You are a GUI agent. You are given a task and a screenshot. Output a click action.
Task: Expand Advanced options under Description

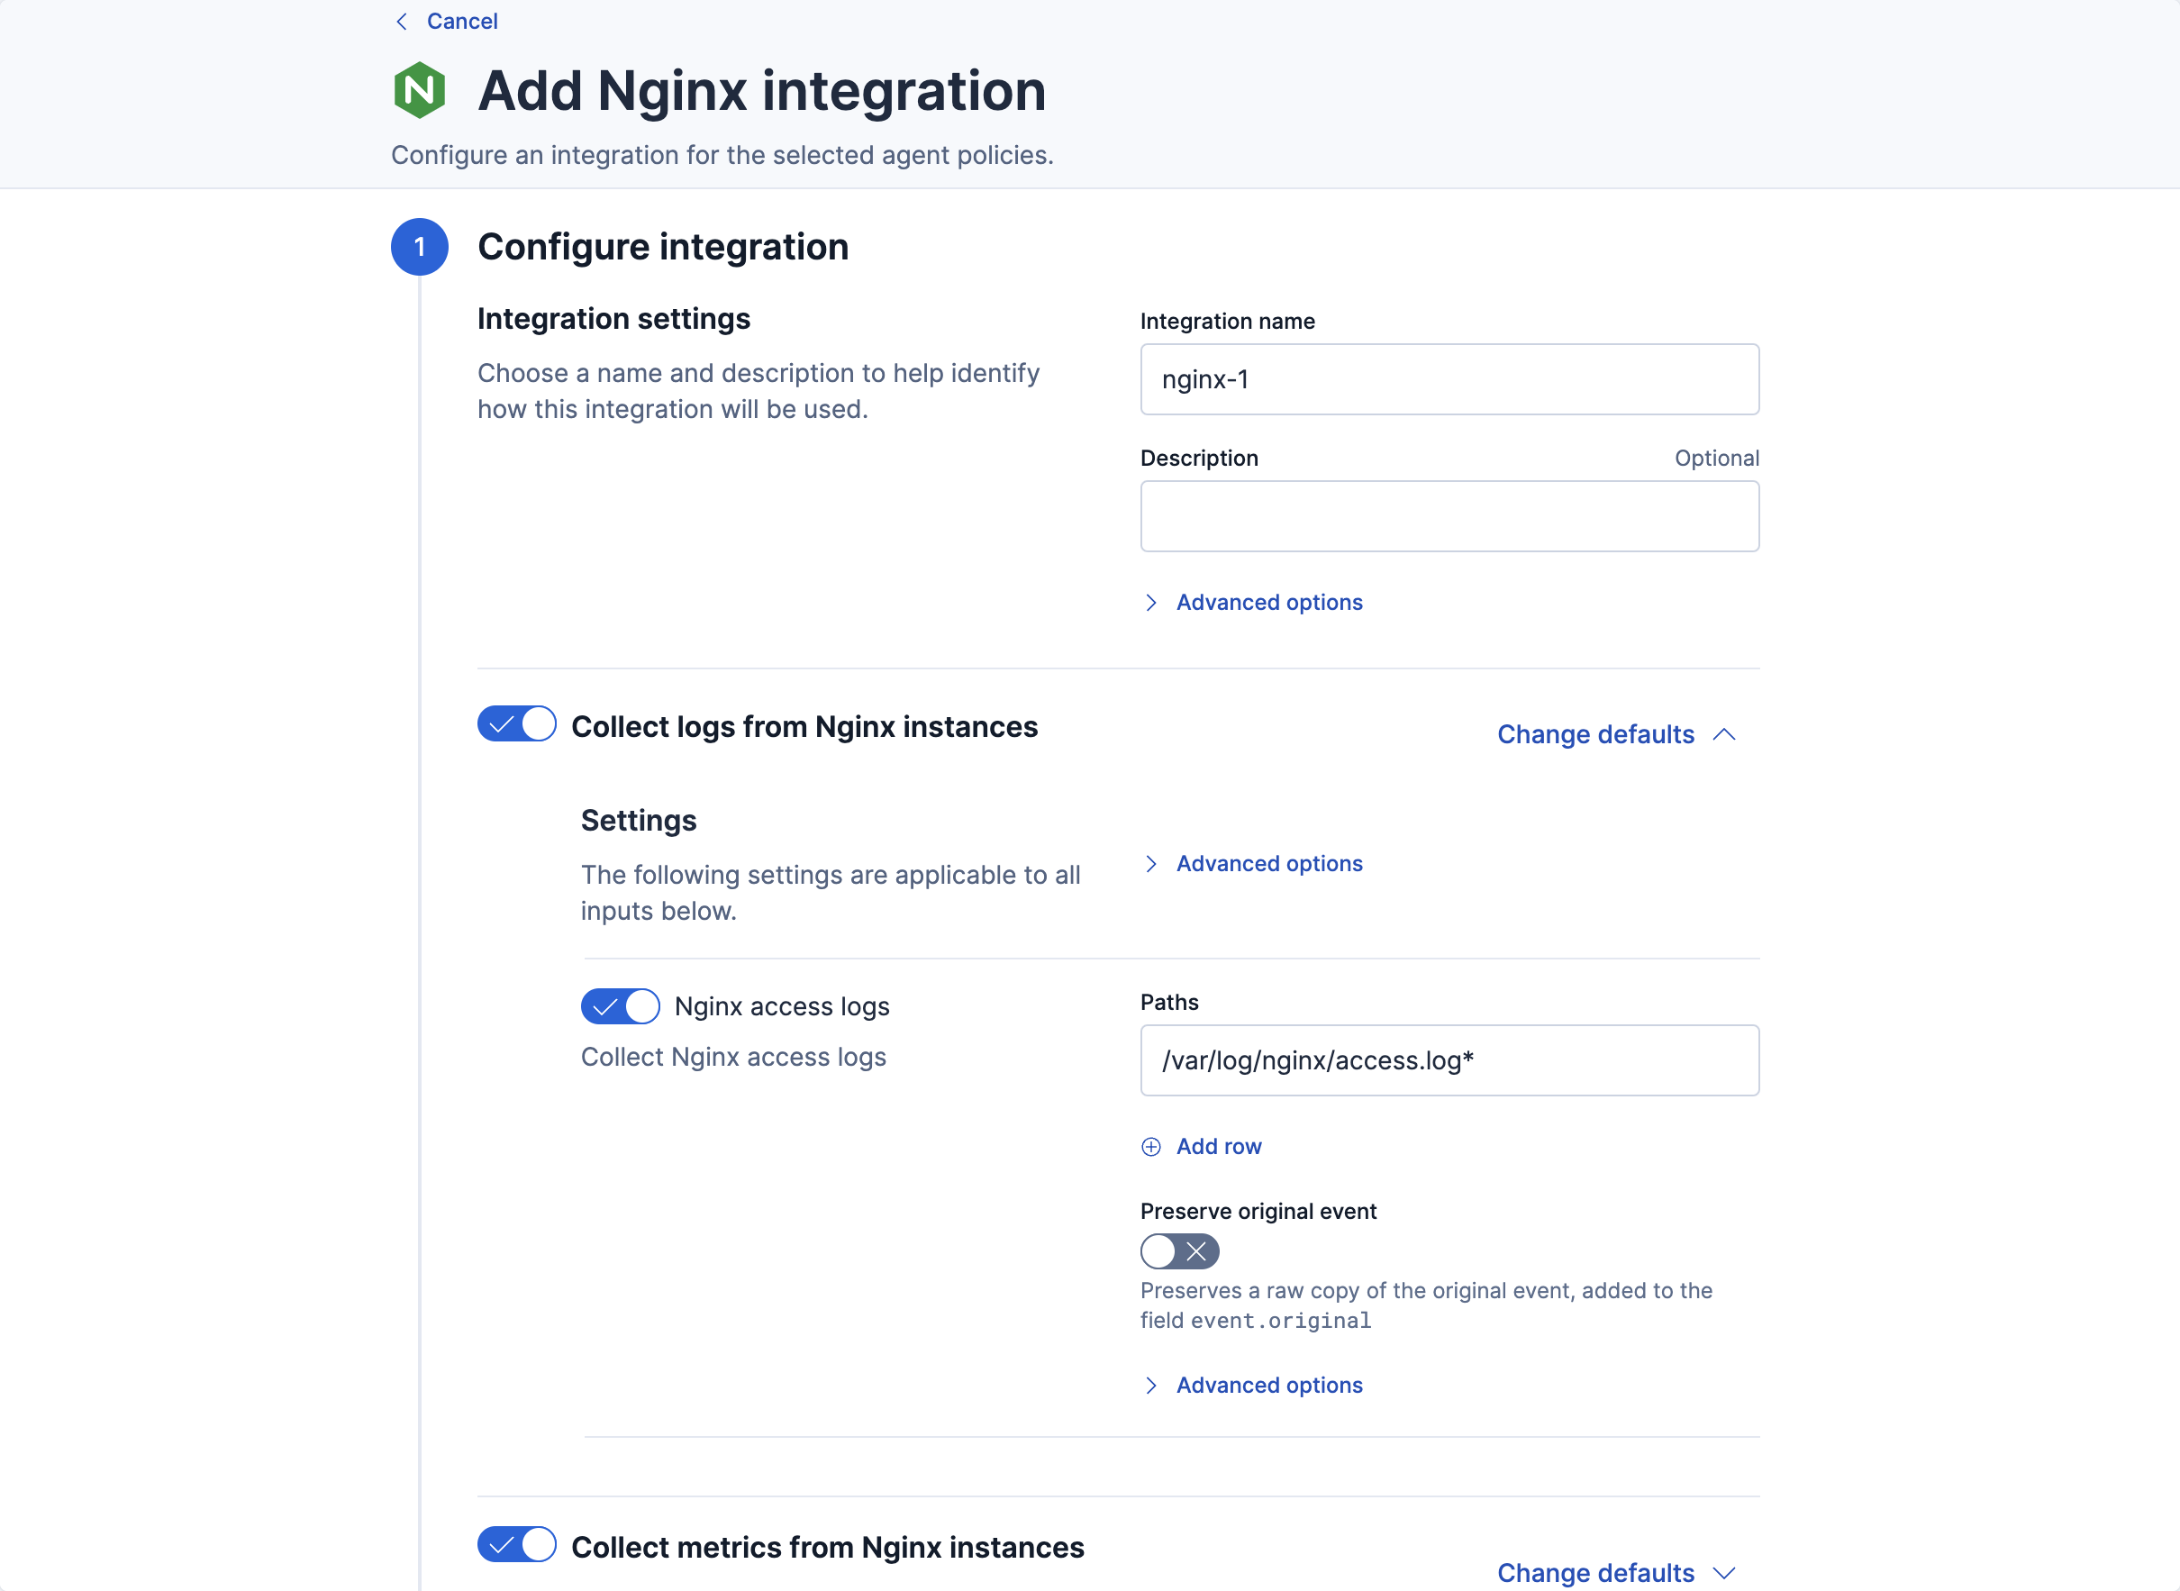pyautogui.click(x=1252, y=603)
